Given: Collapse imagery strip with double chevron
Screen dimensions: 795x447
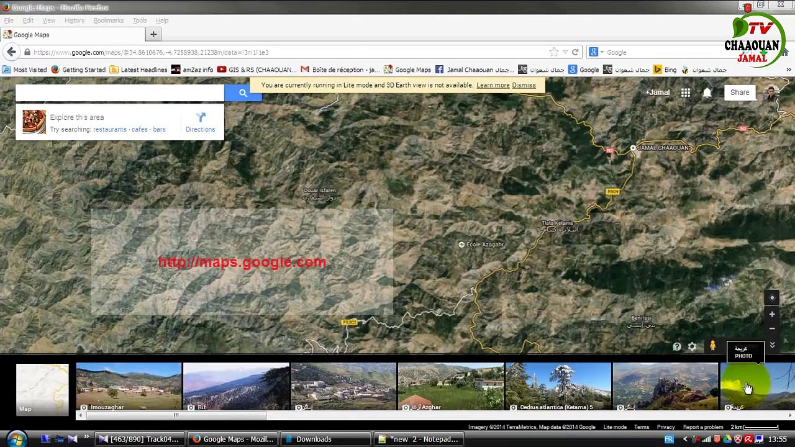Looking at the screenshot, I should 772,345.
